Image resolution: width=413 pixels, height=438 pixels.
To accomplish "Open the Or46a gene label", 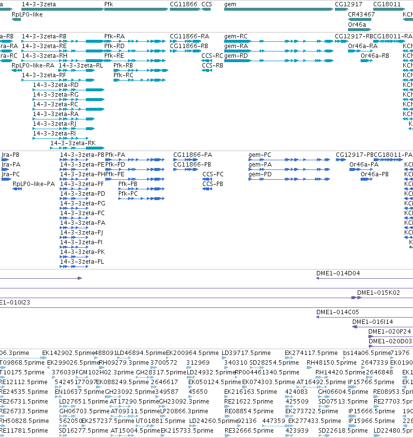I will tap(357, 25).
